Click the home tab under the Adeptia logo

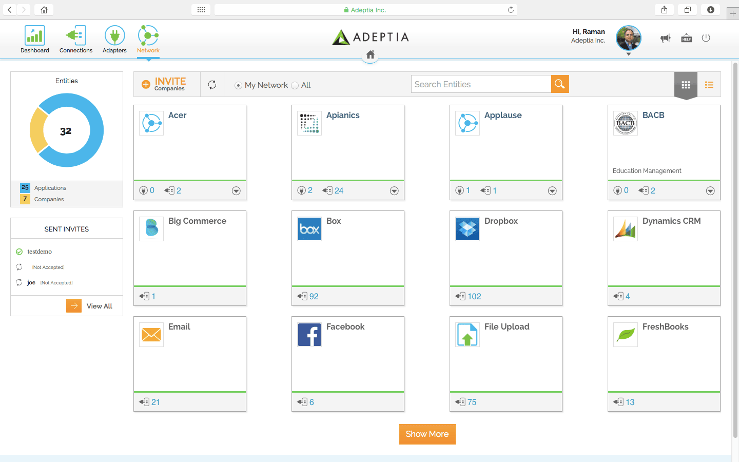pyautogui.click(x=370, y=55)
